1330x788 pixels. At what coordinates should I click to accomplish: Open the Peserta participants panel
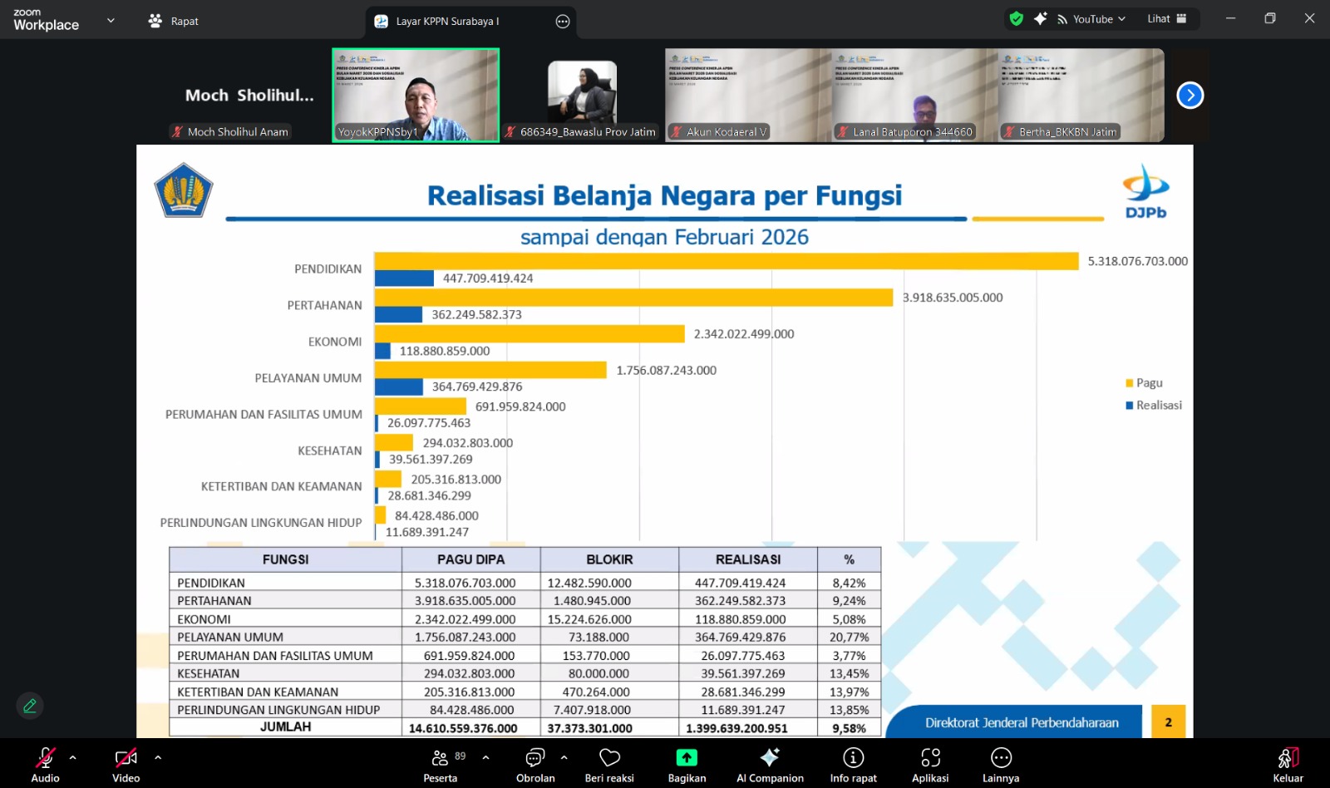pos(441,765)
